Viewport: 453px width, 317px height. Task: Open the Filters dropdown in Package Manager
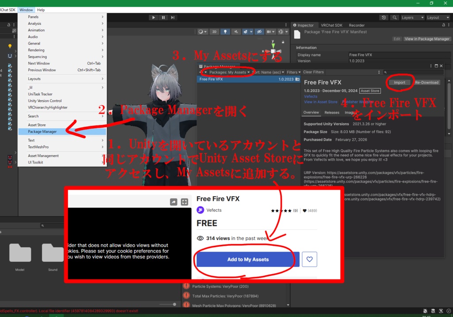click(x=294, y=72)
